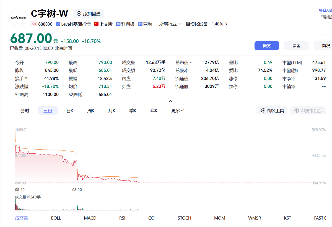Click the 均价 value 718.31
The width and height of the screenshot is (332, 227).
point(105,87)
